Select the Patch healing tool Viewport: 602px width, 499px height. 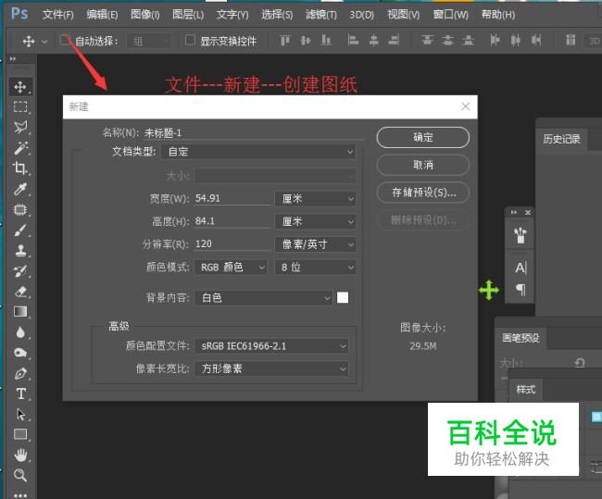(20, 209)
